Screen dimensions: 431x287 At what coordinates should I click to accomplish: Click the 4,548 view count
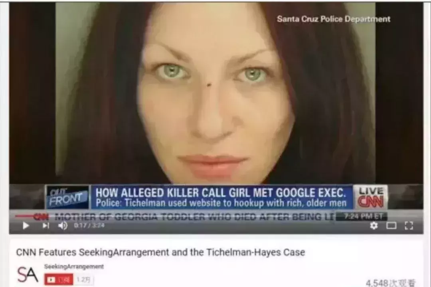[391, 283]
